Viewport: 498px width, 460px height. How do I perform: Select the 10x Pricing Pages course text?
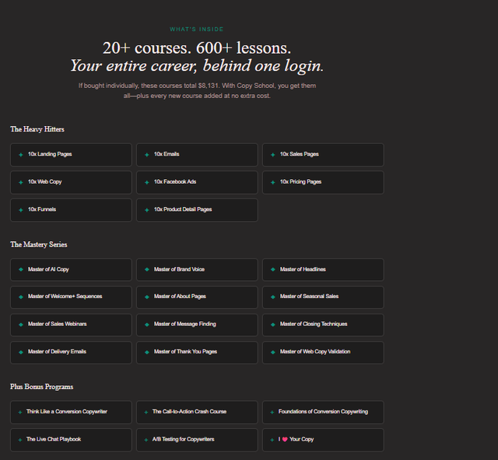point(301,181)
